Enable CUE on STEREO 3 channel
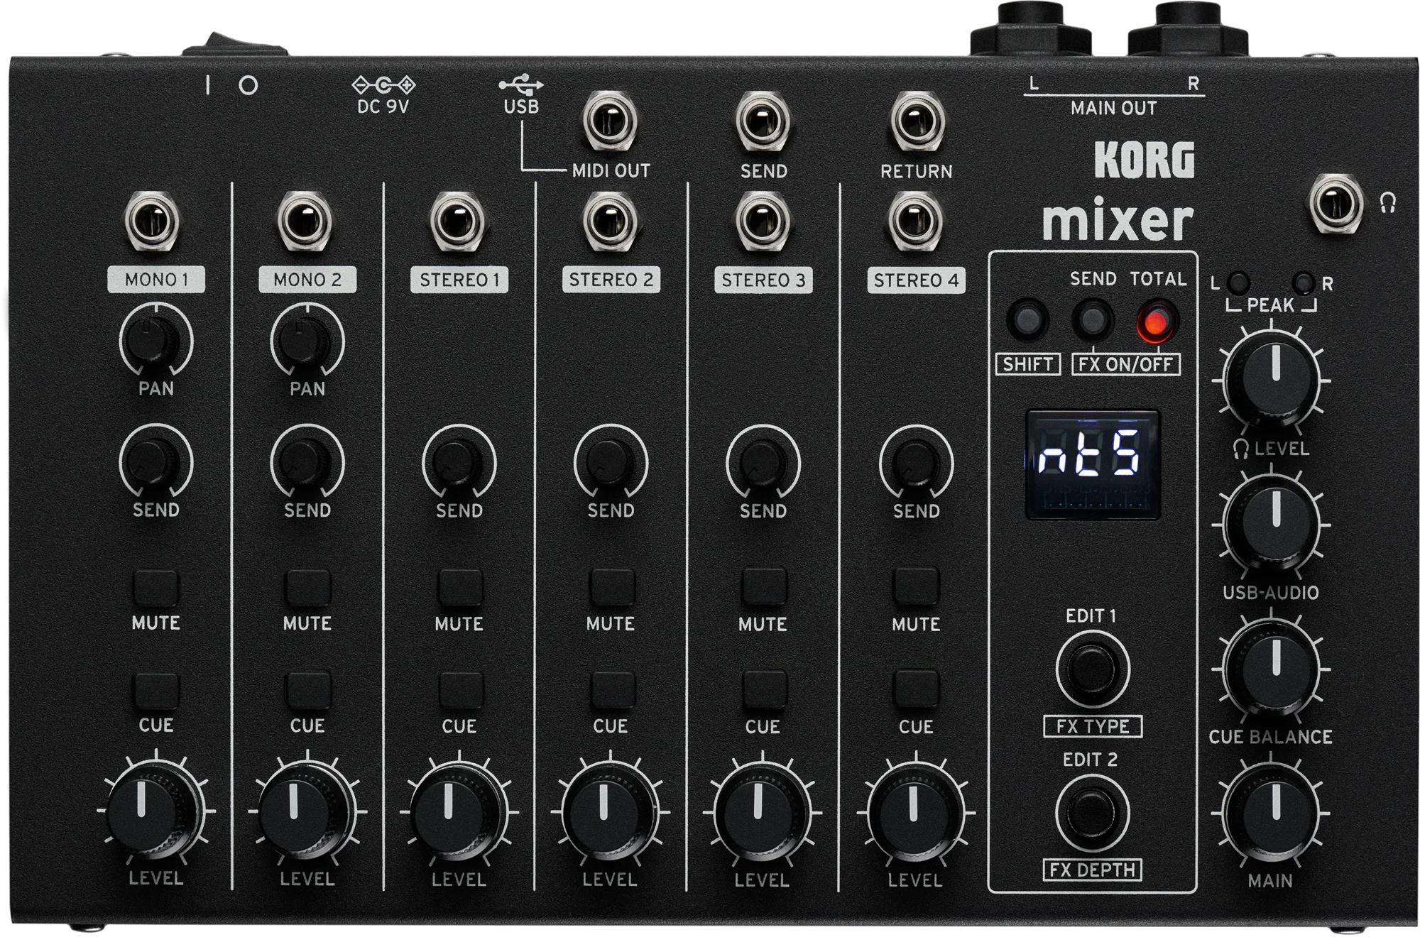This screenshot has width=1420, height=942. point(763,690)
